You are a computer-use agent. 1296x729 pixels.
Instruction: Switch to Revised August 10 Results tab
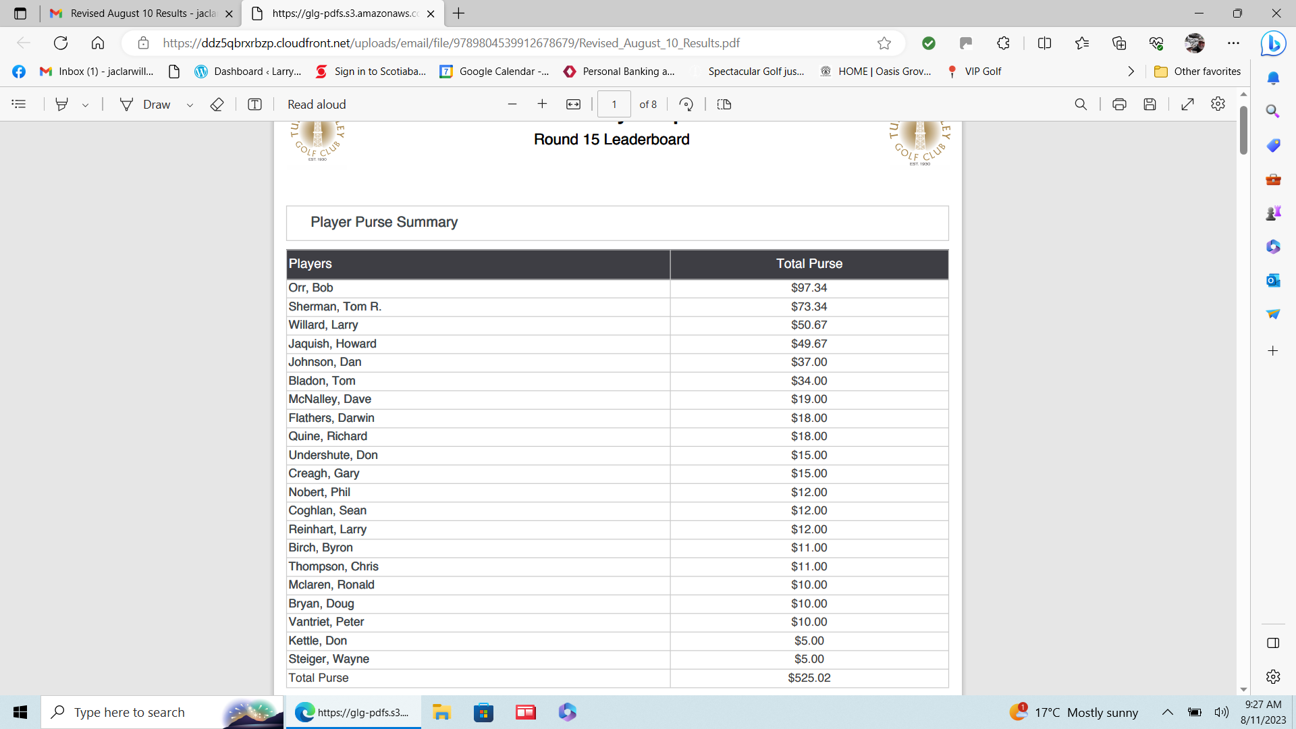click(142, 13)
